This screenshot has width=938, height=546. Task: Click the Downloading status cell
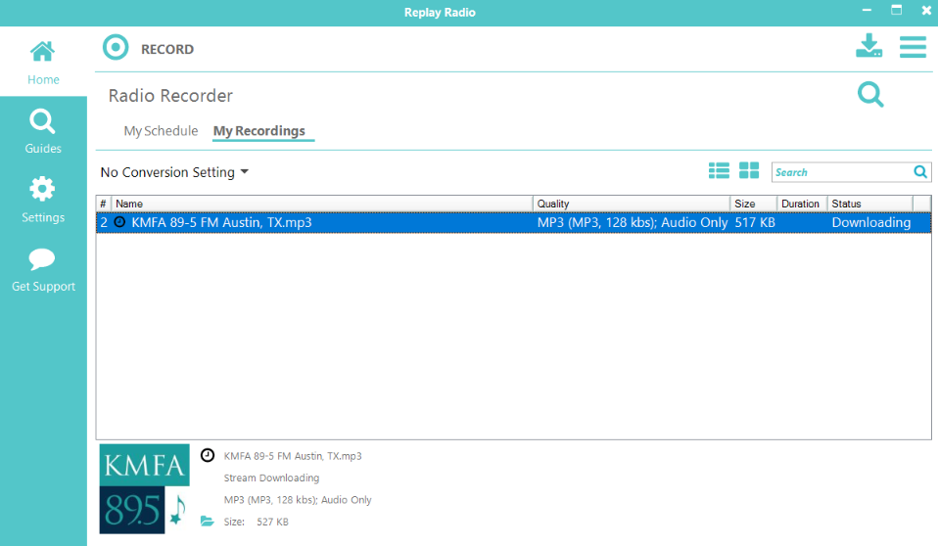coord(871,222)
